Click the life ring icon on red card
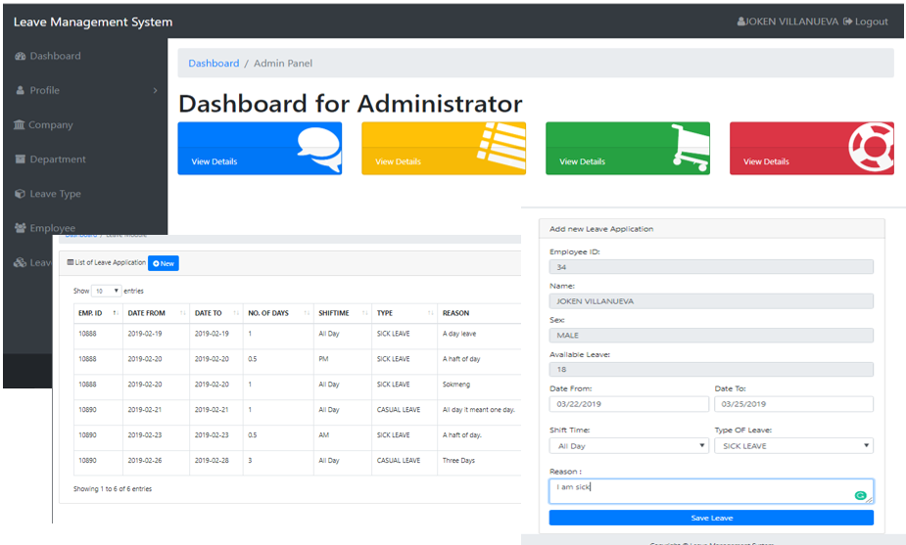 tap(871, 147)
